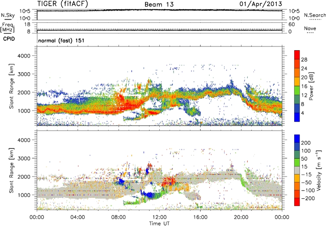The image size is (326, 226).
Task: Click the '1000' tick on velocity panel axis
Action: pos(24,195)
